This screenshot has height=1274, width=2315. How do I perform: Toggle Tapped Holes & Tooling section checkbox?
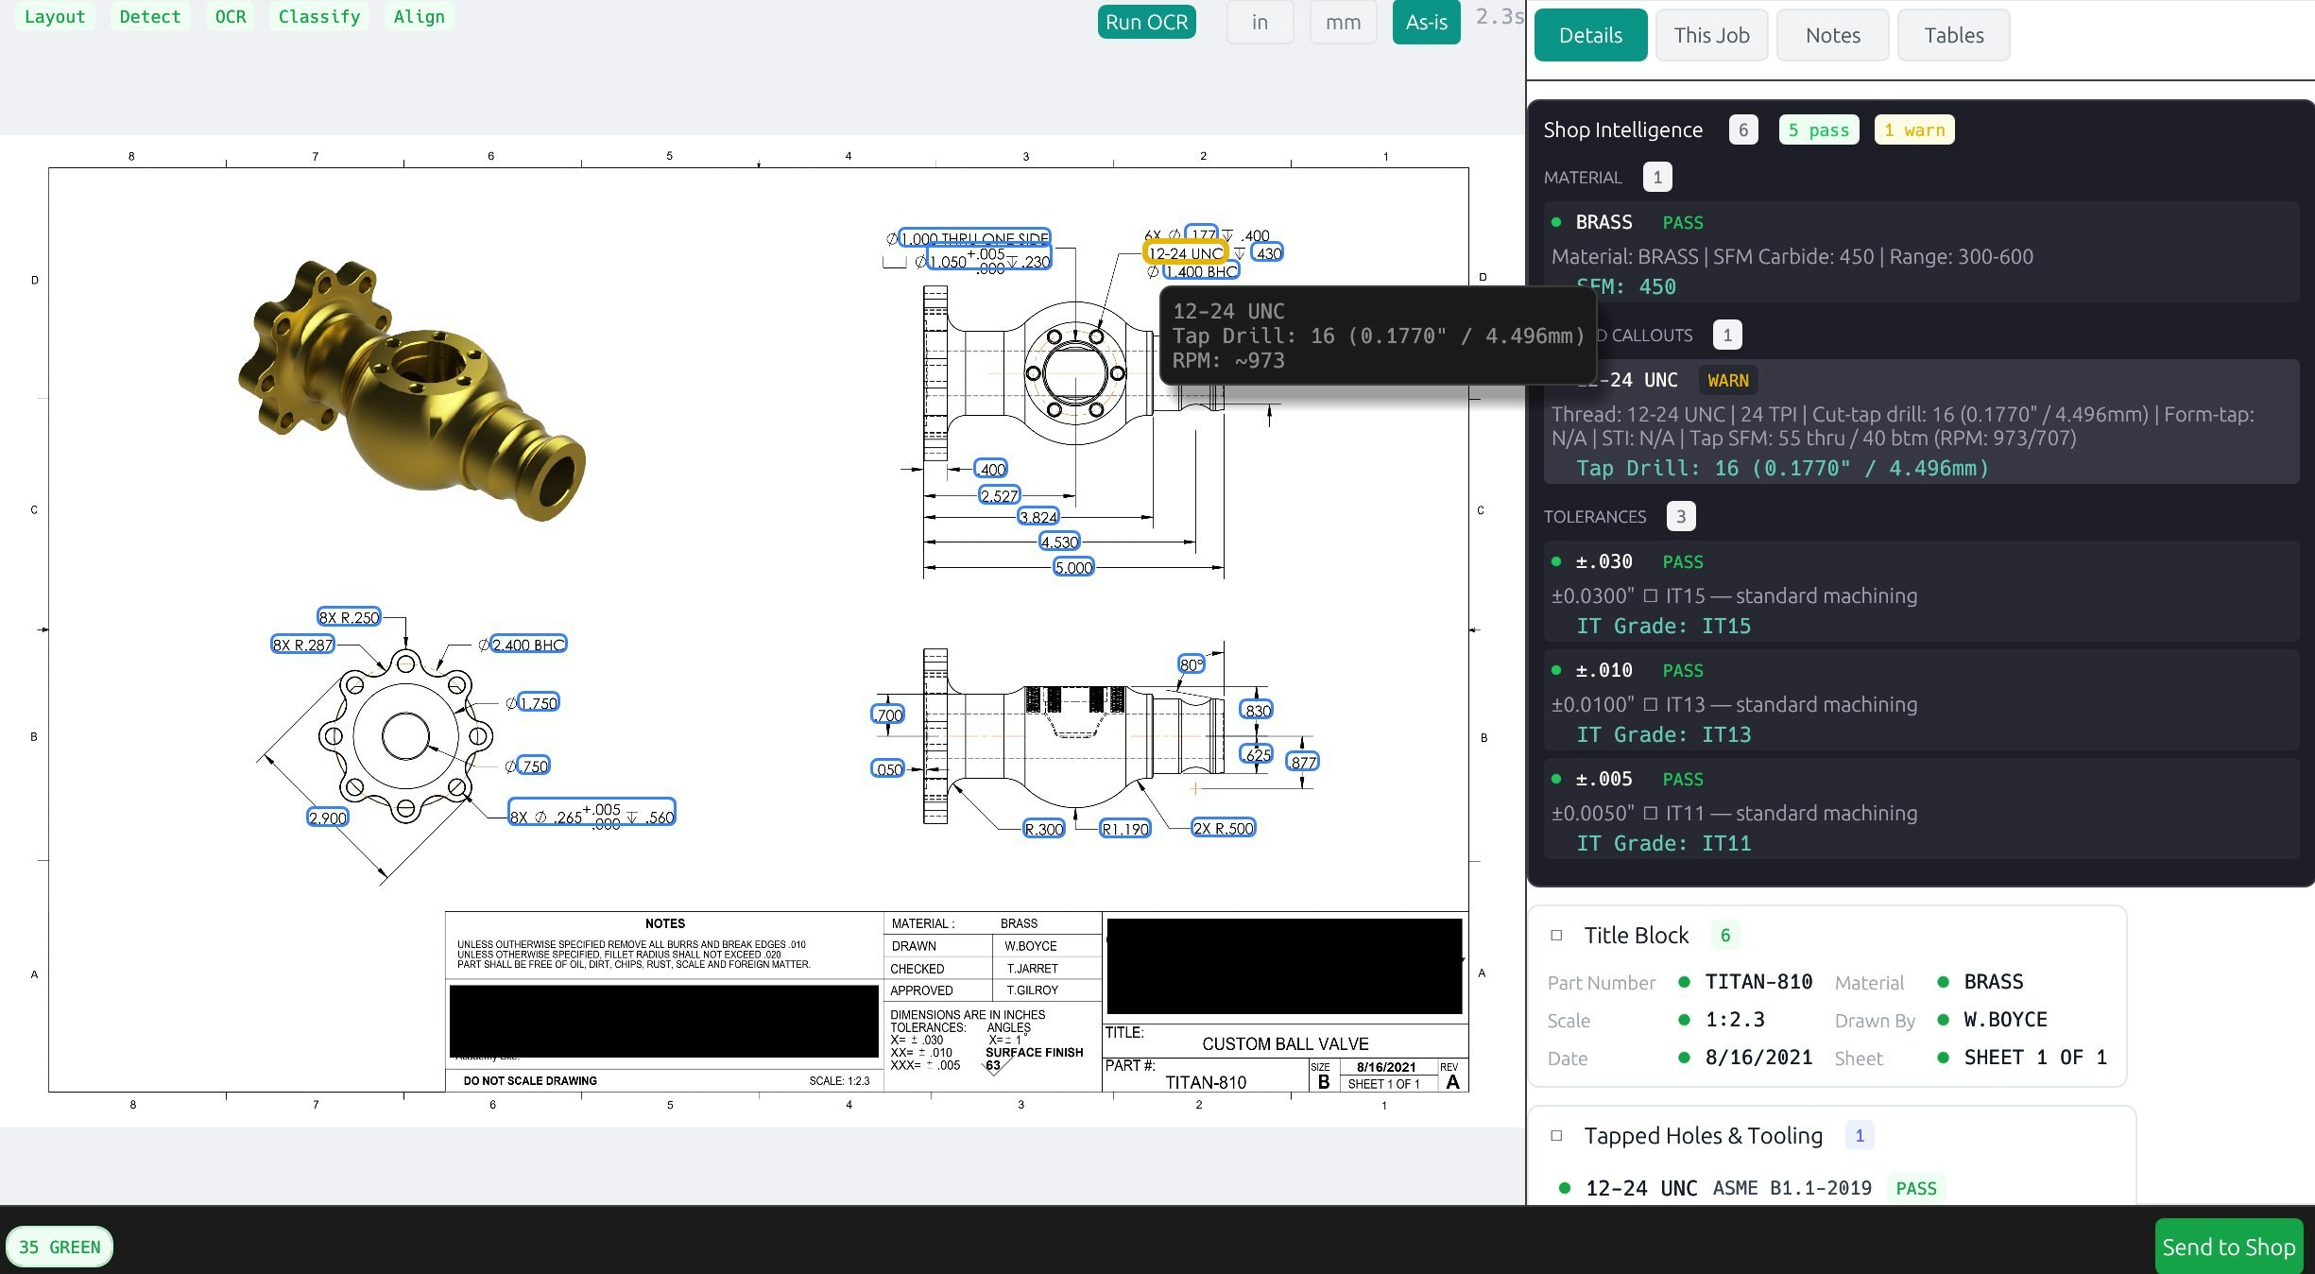tap(1556, 1135)
